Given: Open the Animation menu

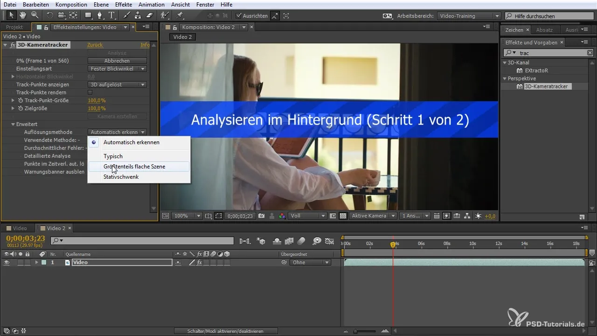Looking at the screenshot, I should 152,5.
